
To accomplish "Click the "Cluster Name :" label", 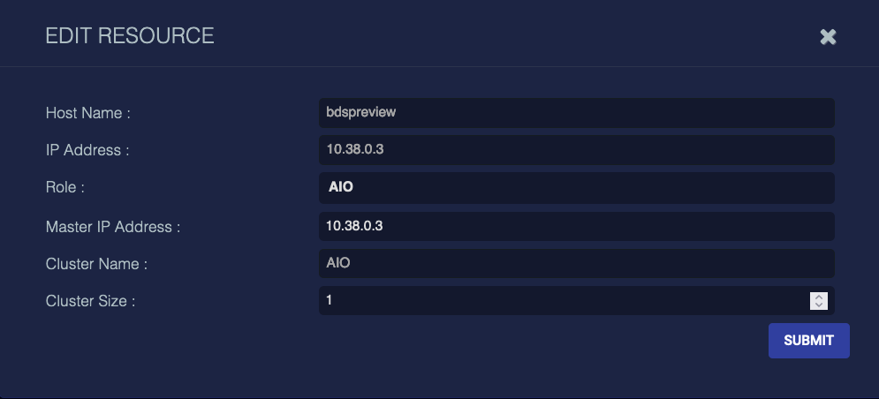I will click(x=96, y=264).
